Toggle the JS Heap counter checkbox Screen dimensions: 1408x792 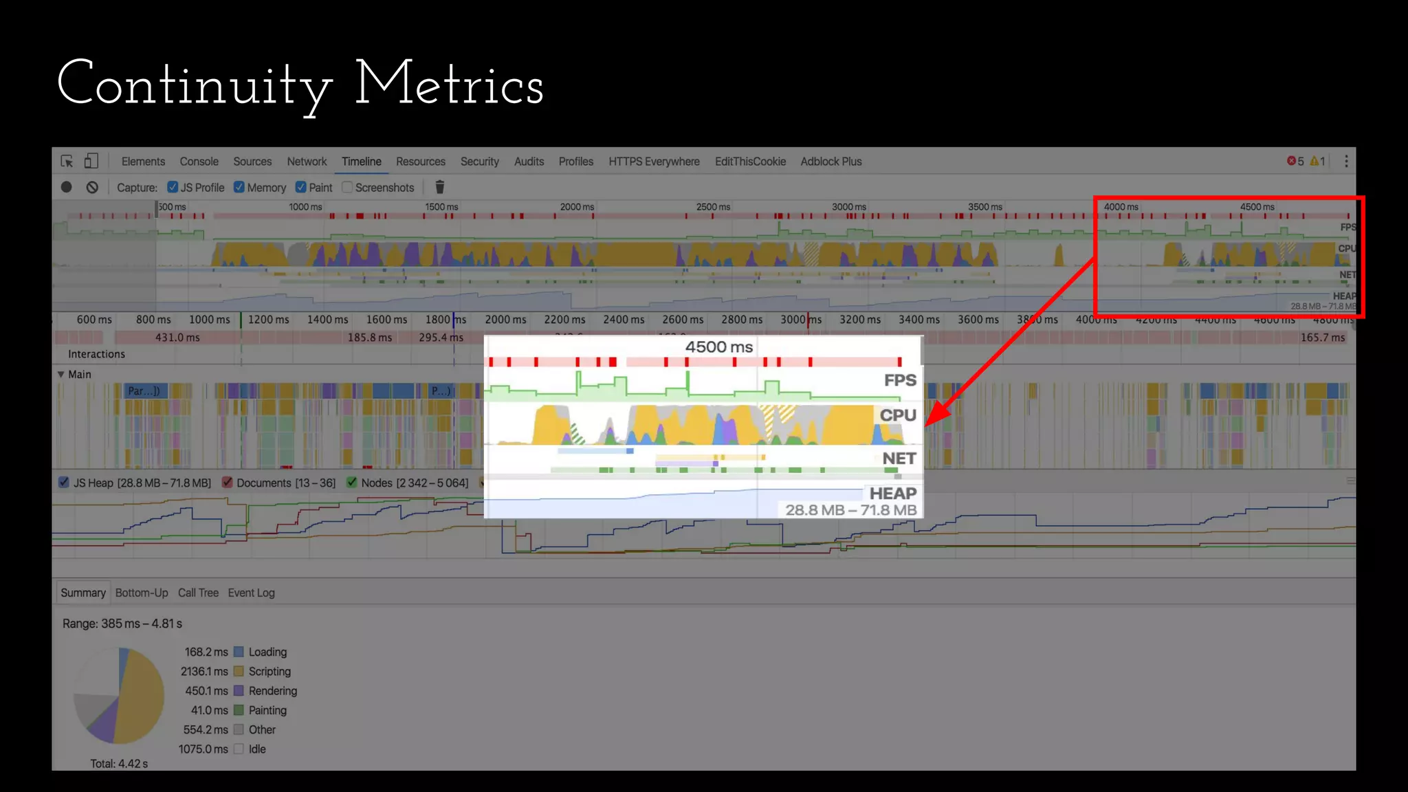[64, 483]
